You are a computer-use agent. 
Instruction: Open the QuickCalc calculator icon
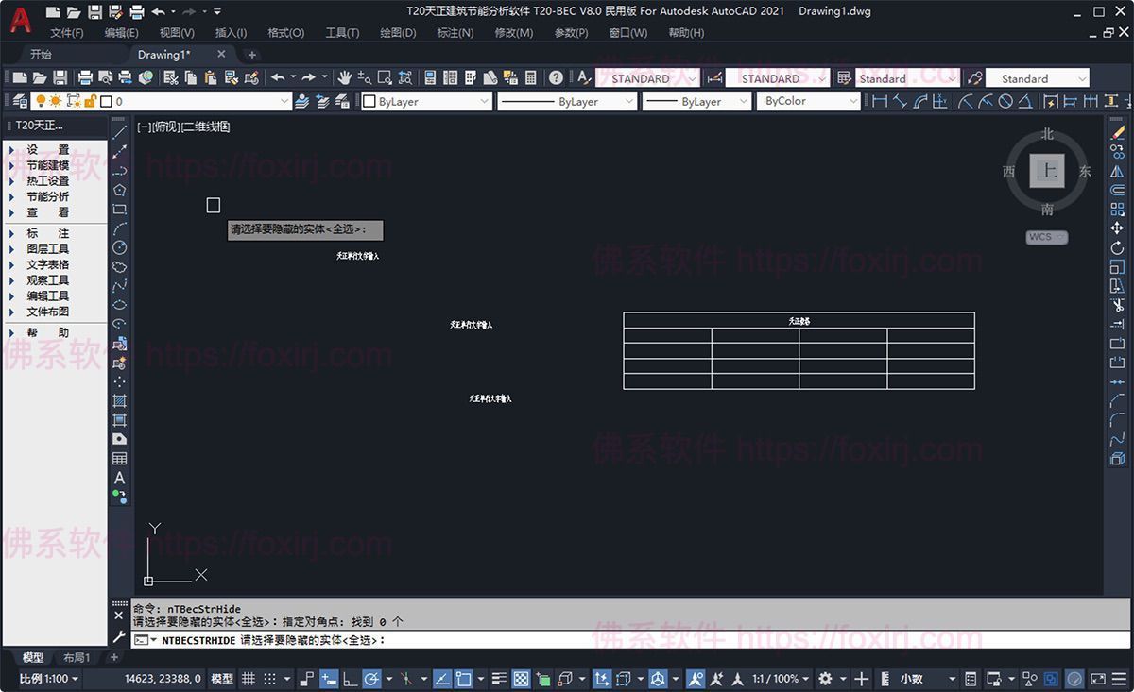(x=531, y=77)
